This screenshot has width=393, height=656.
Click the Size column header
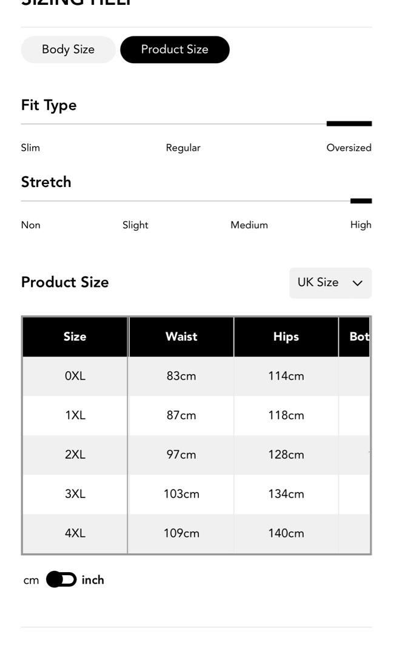point(75,337)
